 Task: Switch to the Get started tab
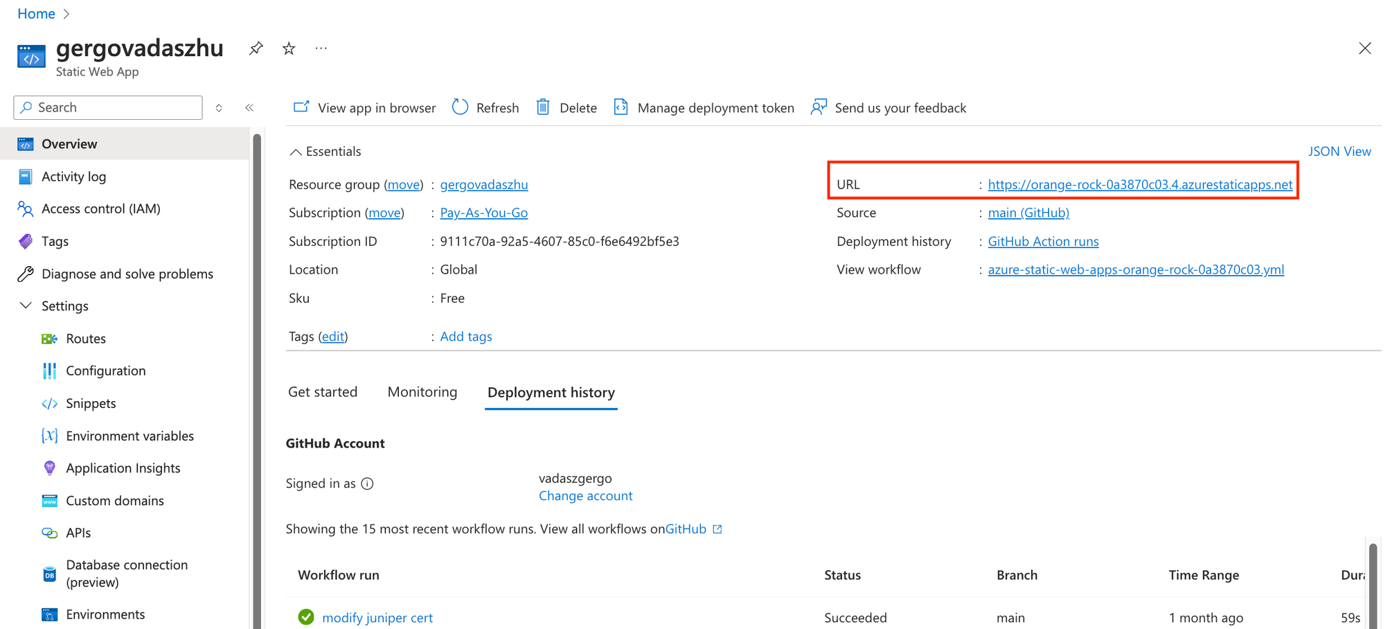[323, 392]
